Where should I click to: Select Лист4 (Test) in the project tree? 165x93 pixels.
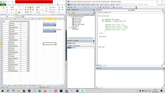point(77,23)
